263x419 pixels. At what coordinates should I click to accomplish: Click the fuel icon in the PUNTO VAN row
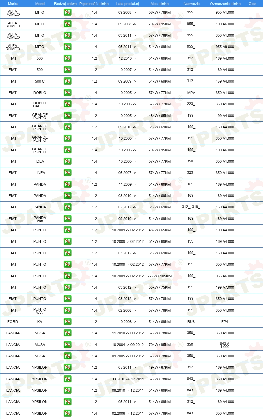[x=67, y=310]
